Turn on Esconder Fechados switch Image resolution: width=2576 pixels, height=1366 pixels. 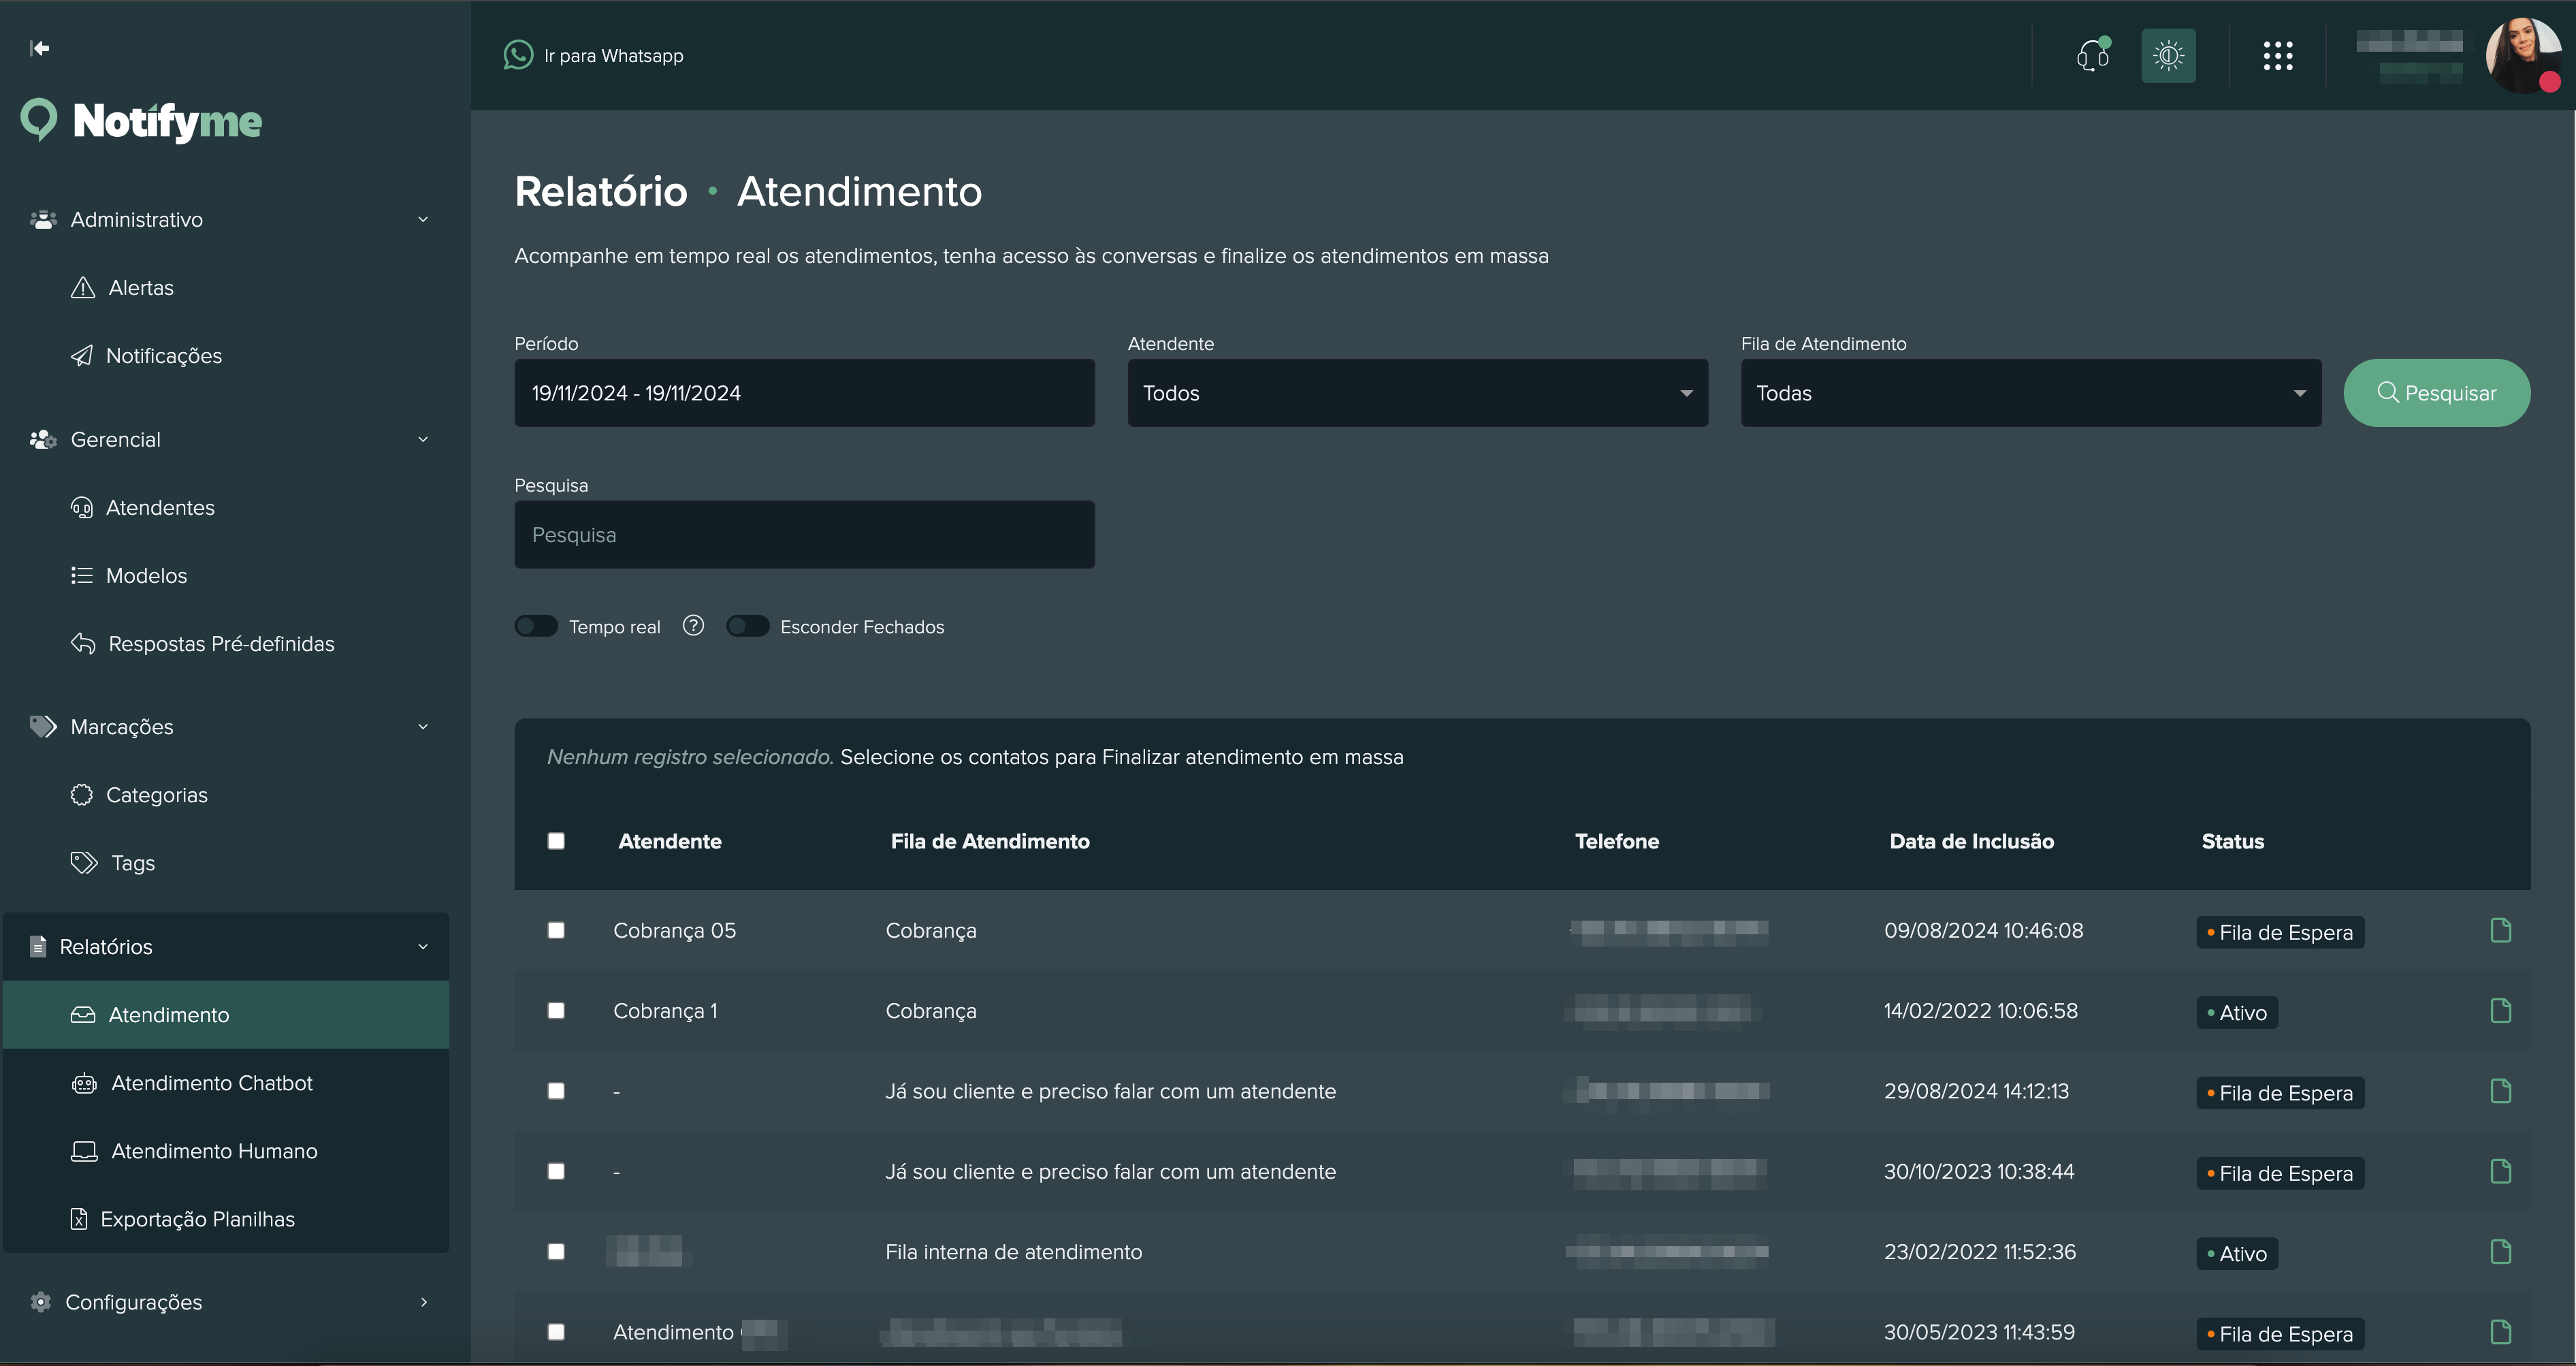(x=747, y=627)
